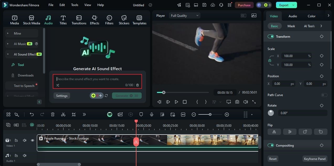Clear the sound effect prompt with trash icon
Image resolution: width=334 pixels, height=166 pixels.
click(137, 85)
